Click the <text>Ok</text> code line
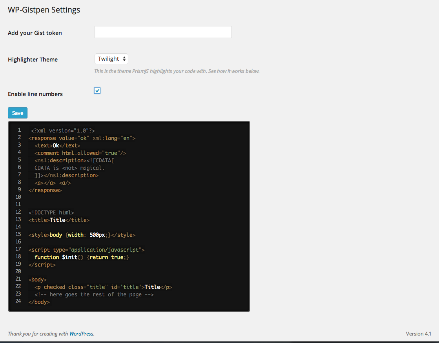 coord(57,145)
